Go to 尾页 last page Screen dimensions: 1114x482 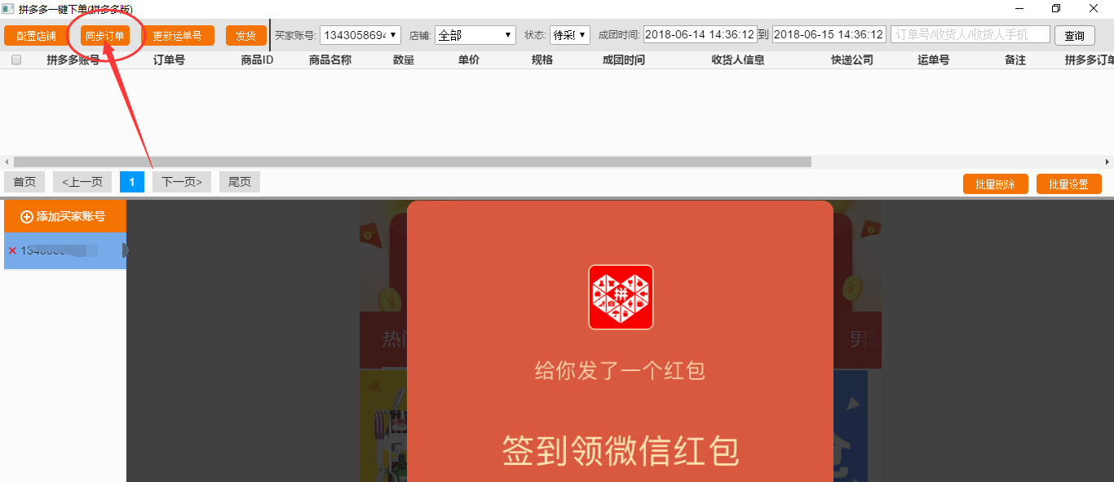240,182
